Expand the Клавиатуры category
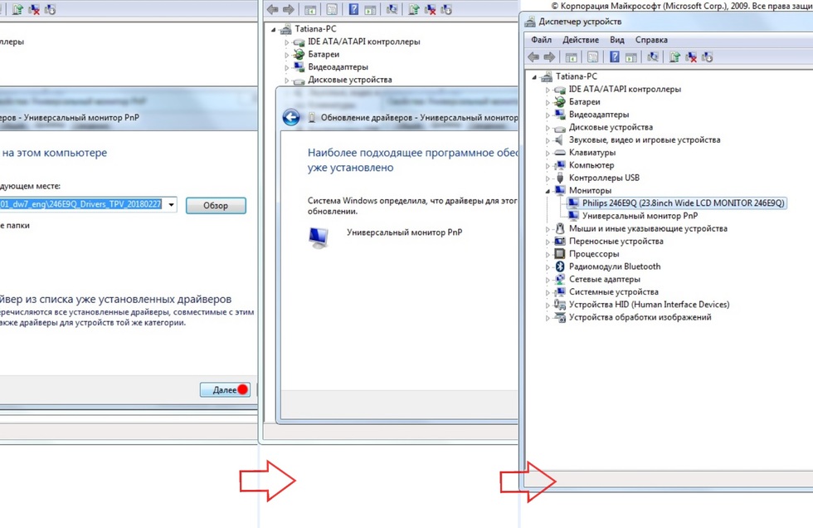The height and width of the screenshot is (528, 813). tap(548, 153)
